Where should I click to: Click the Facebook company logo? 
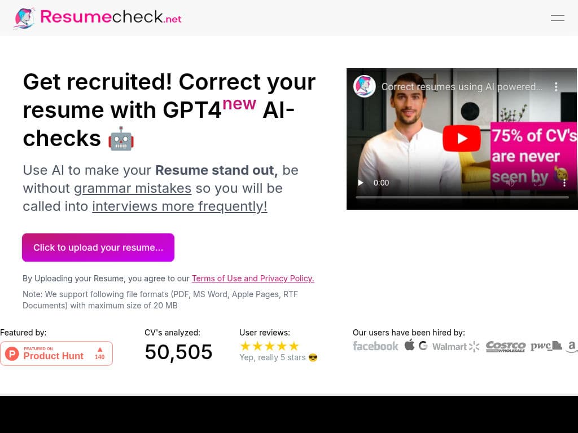coord(375,346)
